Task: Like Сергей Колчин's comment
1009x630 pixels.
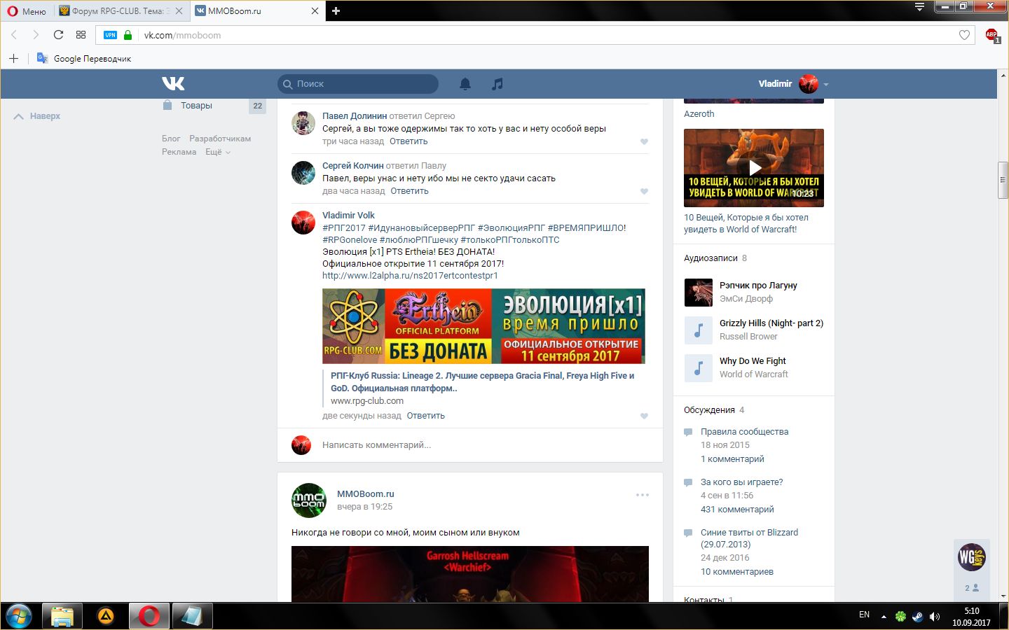Action: pyautogui.click(x=644, y=191)
